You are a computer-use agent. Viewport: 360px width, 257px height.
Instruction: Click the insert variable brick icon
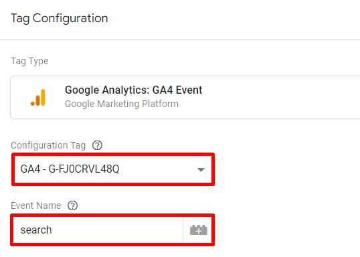tap(199, 230)
